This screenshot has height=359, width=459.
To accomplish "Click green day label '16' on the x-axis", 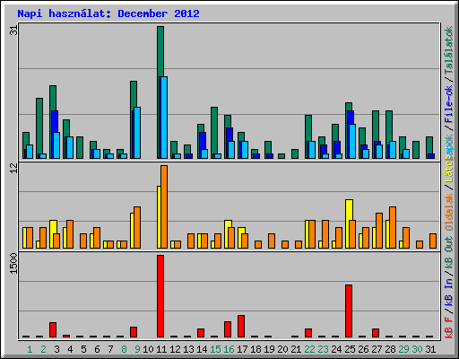I will (229, 349).
